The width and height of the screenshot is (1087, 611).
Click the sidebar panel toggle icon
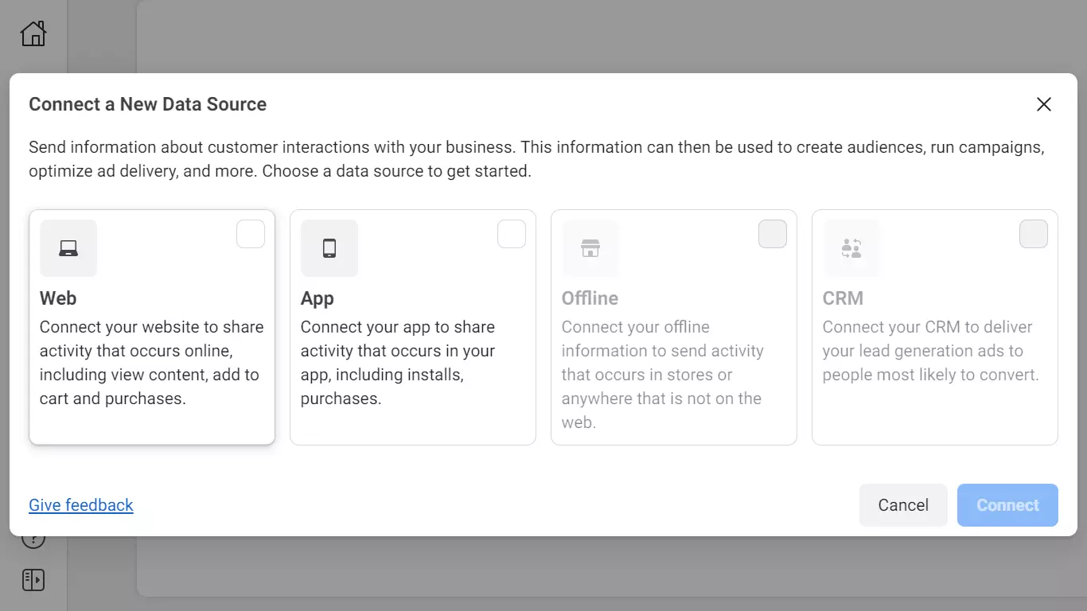[33, 580]
